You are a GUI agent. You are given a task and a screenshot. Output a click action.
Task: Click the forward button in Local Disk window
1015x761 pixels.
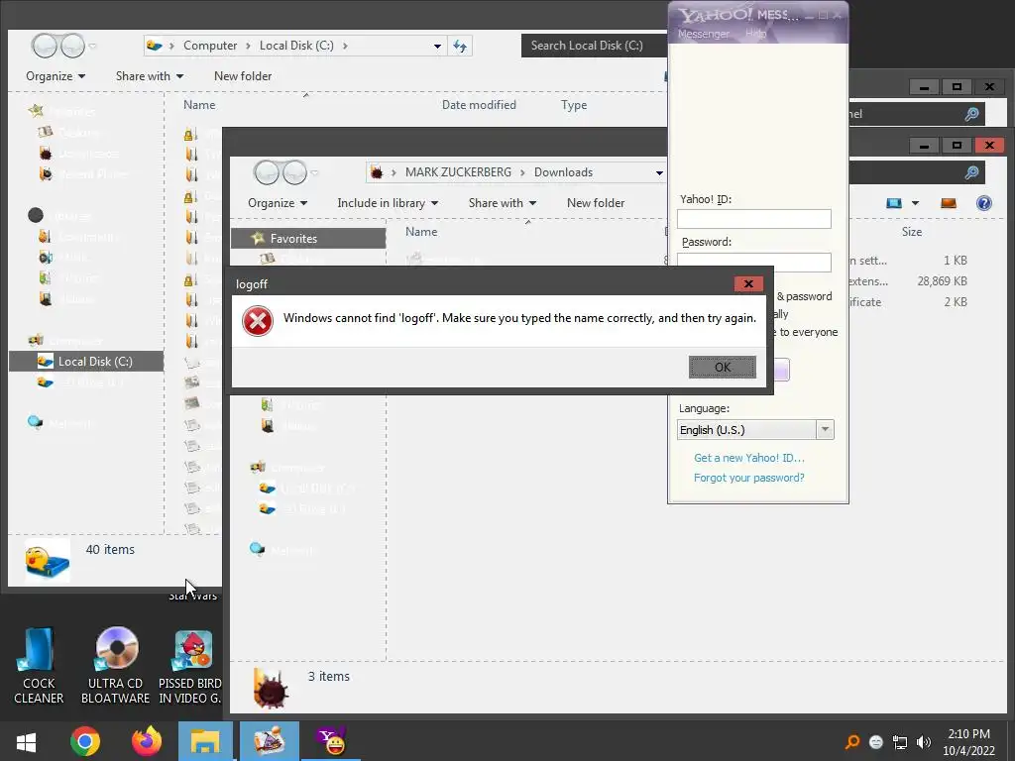72,46
